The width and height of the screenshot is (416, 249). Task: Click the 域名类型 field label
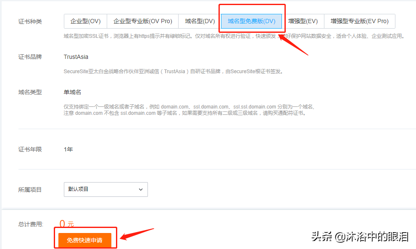pos(30,92)
